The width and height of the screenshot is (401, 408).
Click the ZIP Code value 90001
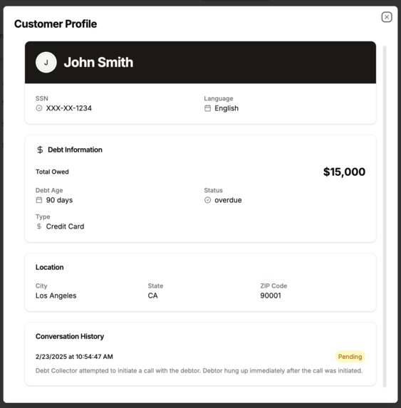click(x=271, y=295)
